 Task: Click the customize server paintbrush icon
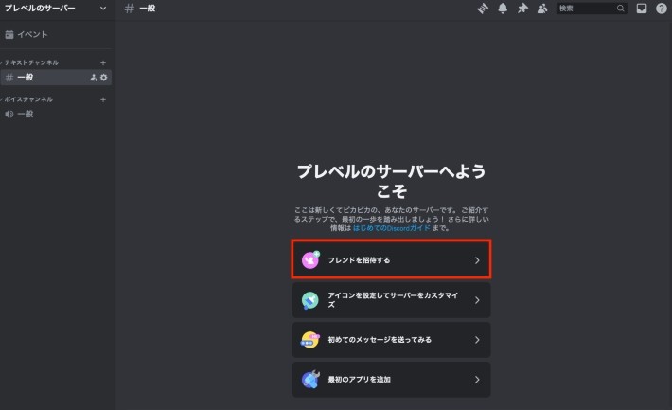point(309,300)
